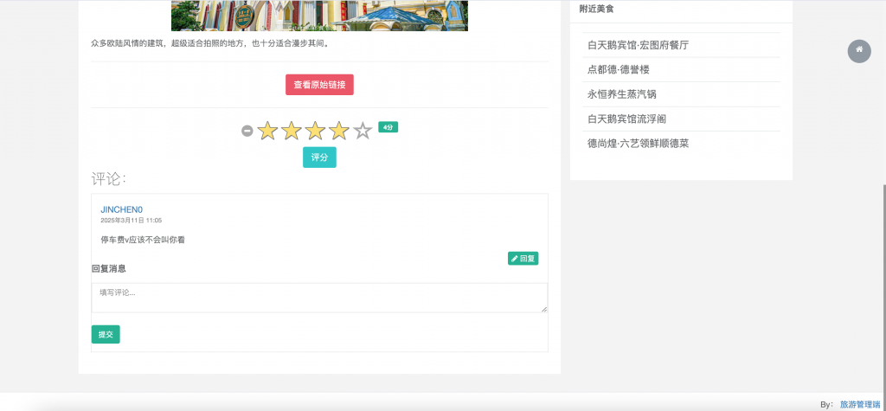Open the 旅游管理端 footer link

859,404
